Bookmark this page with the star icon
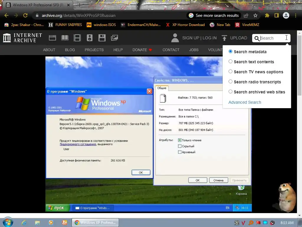 [255, 15]
